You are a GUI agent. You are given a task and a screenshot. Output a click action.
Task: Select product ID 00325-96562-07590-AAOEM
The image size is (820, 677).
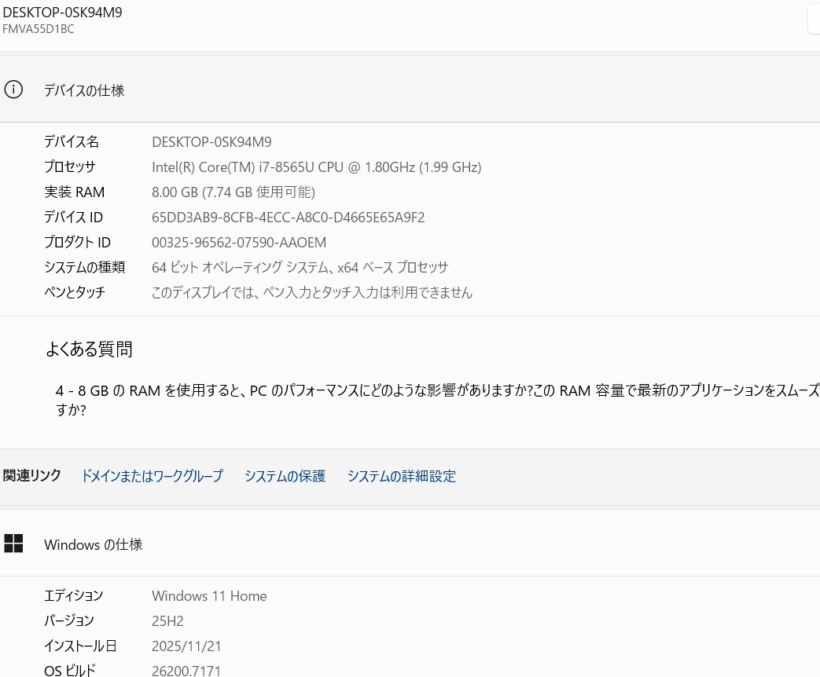(x=239, y=243)
